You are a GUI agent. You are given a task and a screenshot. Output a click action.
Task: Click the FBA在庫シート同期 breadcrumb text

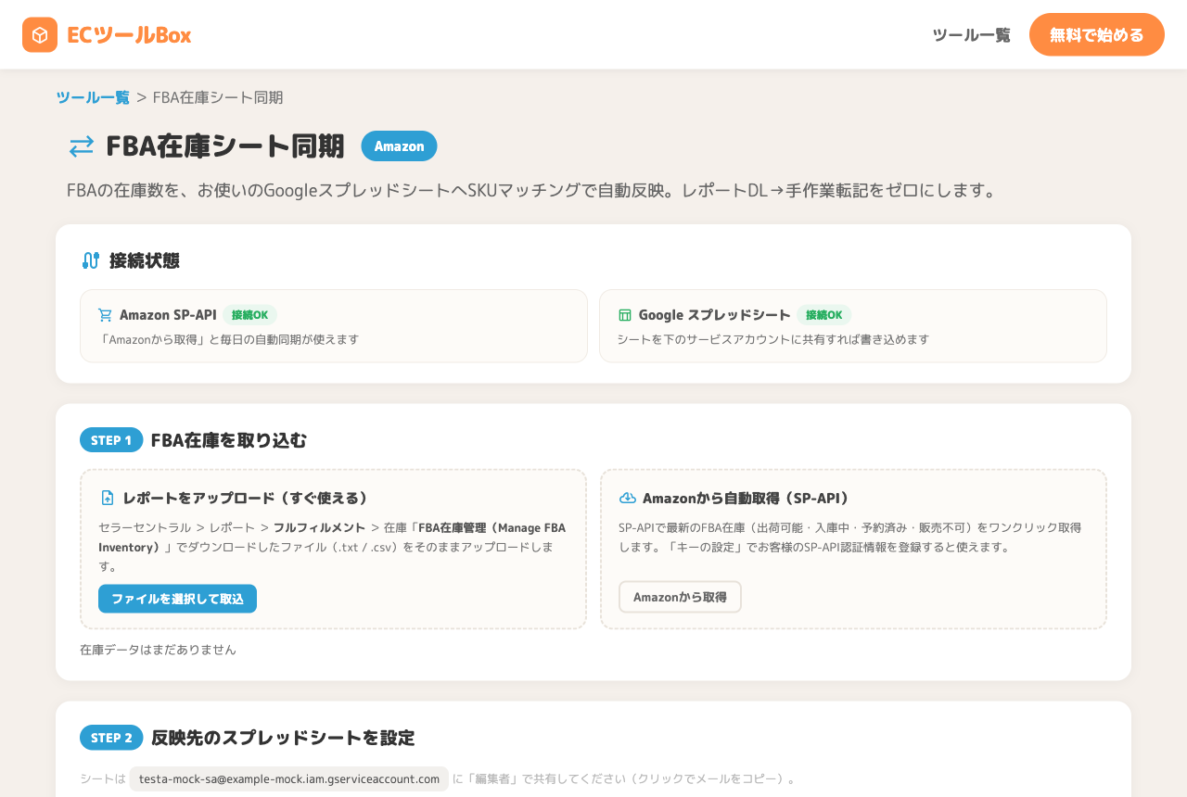[x=218, y=97]
